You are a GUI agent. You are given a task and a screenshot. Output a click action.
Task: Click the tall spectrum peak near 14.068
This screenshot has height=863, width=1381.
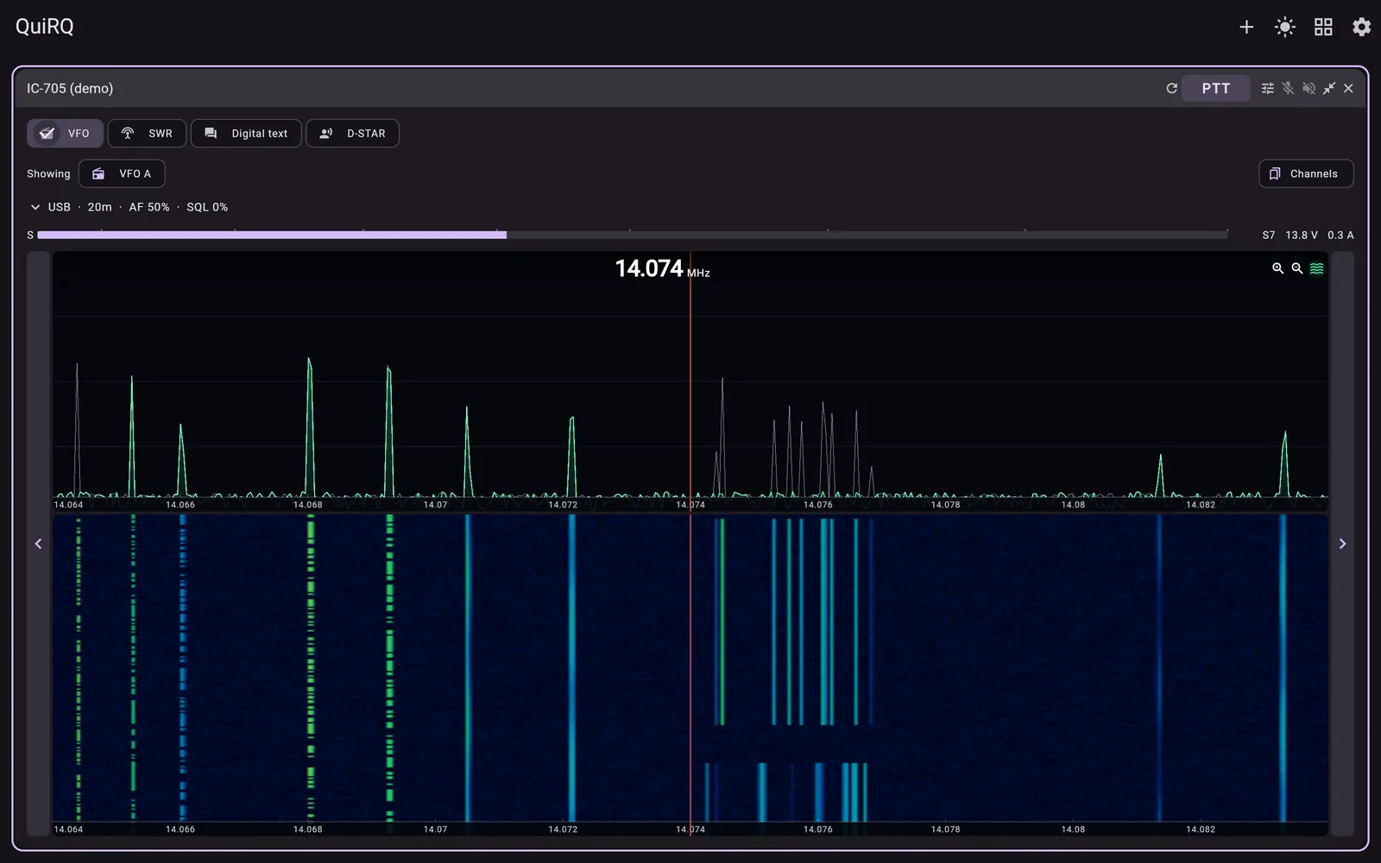pos(310,427)
